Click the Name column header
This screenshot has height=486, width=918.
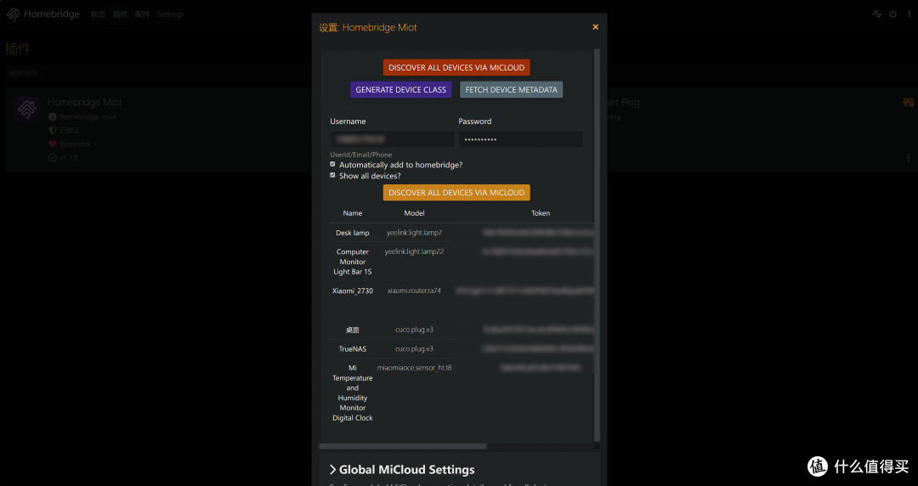(x=353, y=213)
